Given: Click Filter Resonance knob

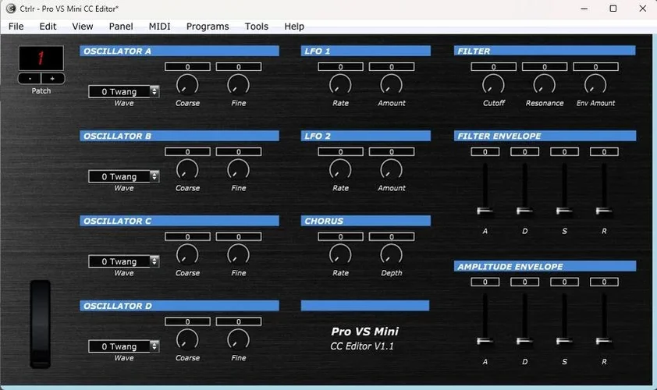Looking at the screenshot, I should tap(545, 85).
